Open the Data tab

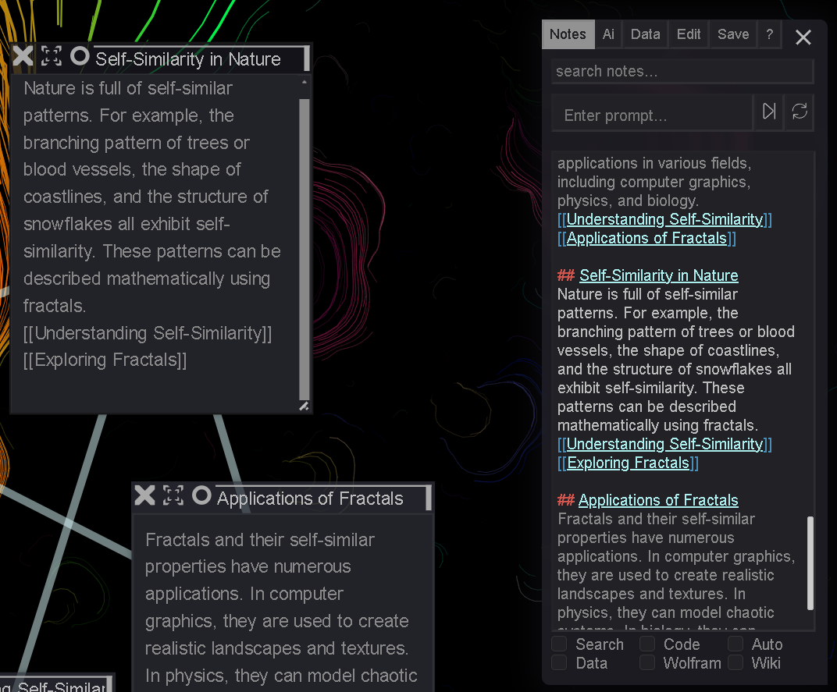(x=645, y=34)
